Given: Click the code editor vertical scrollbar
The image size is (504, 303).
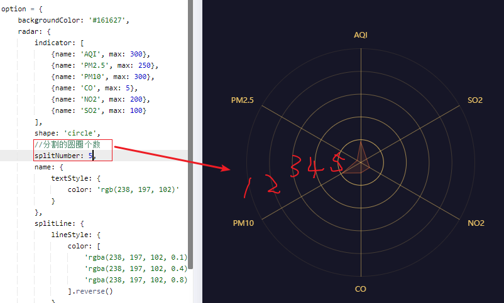Looking at the screenshot, I should tap(190, 134).
